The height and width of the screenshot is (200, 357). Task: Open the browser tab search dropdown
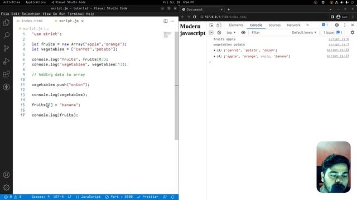330,9
